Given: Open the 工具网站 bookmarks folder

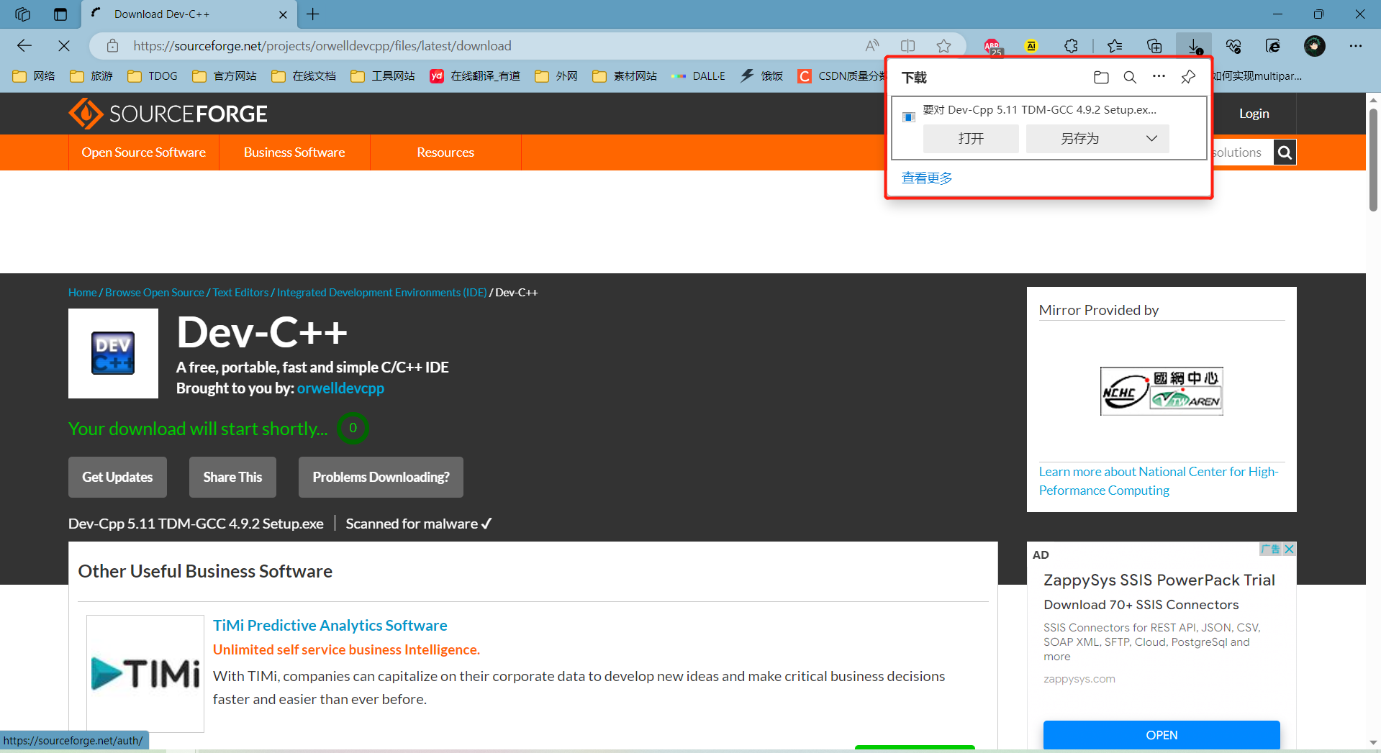Looking at the screenshot, I should click(383, 76).
